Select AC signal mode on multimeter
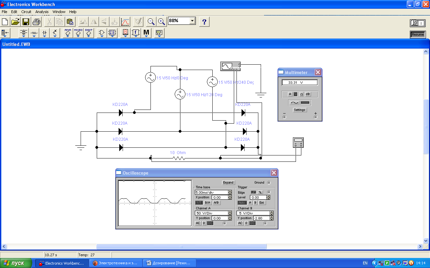The image size is (430, 268). pyautogui.click(x=295, y=103)
